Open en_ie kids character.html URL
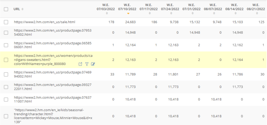This screenshot has width=267, height=125. pyautogui.click(x=53, y=116)
